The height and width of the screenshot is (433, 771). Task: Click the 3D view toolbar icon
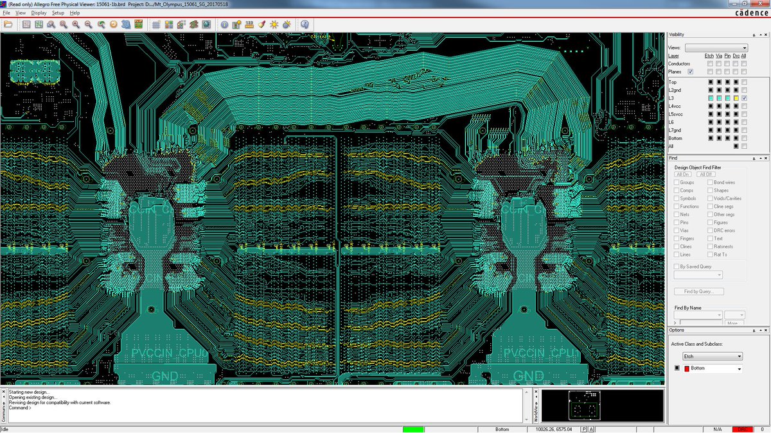point(125,24)
